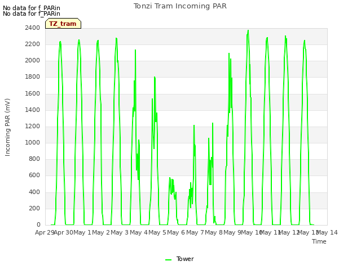Click the 'May 14' x-axis date label
The width and height of the screenshot is (361, 270).
tap(327, 232)
